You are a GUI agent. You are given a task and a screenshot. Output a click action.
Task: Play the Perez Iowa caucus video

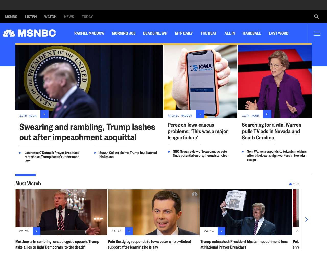[200, 114]
